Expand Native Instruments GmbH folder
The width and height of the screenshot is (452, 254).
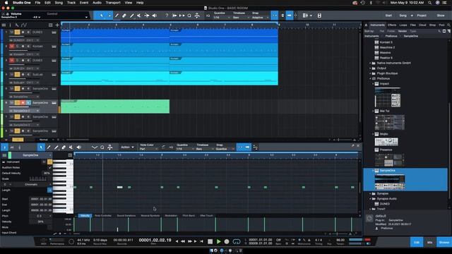click(370, 63)
